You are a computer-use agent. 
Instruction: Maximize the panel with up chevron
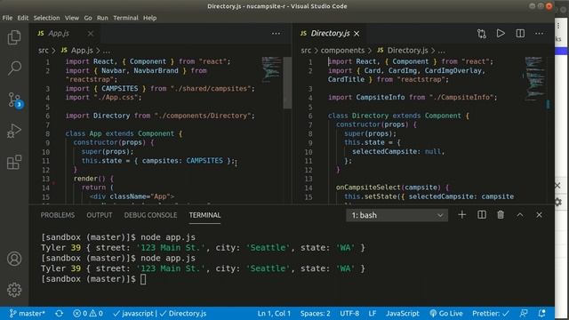tap(520, 215)
